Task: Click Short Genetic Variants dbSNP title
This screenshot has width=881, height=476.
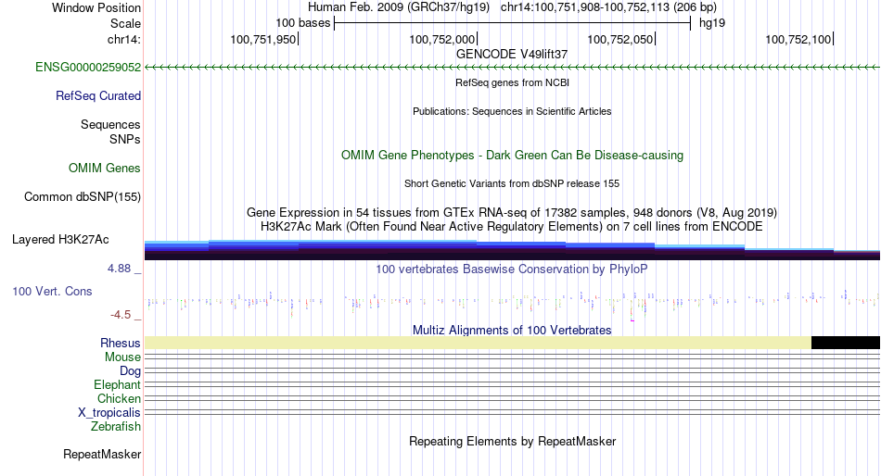Action: [512, 183]
